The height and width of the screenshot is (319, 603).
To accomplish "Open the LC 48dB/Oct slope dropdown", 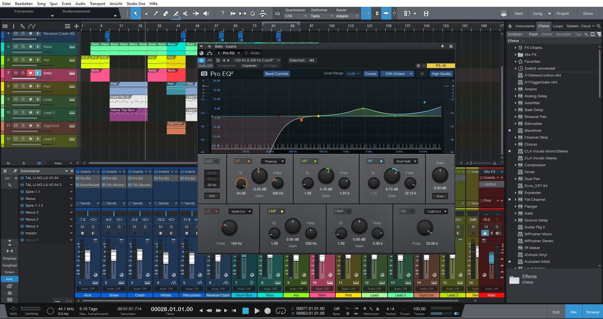I will [240, 211].
